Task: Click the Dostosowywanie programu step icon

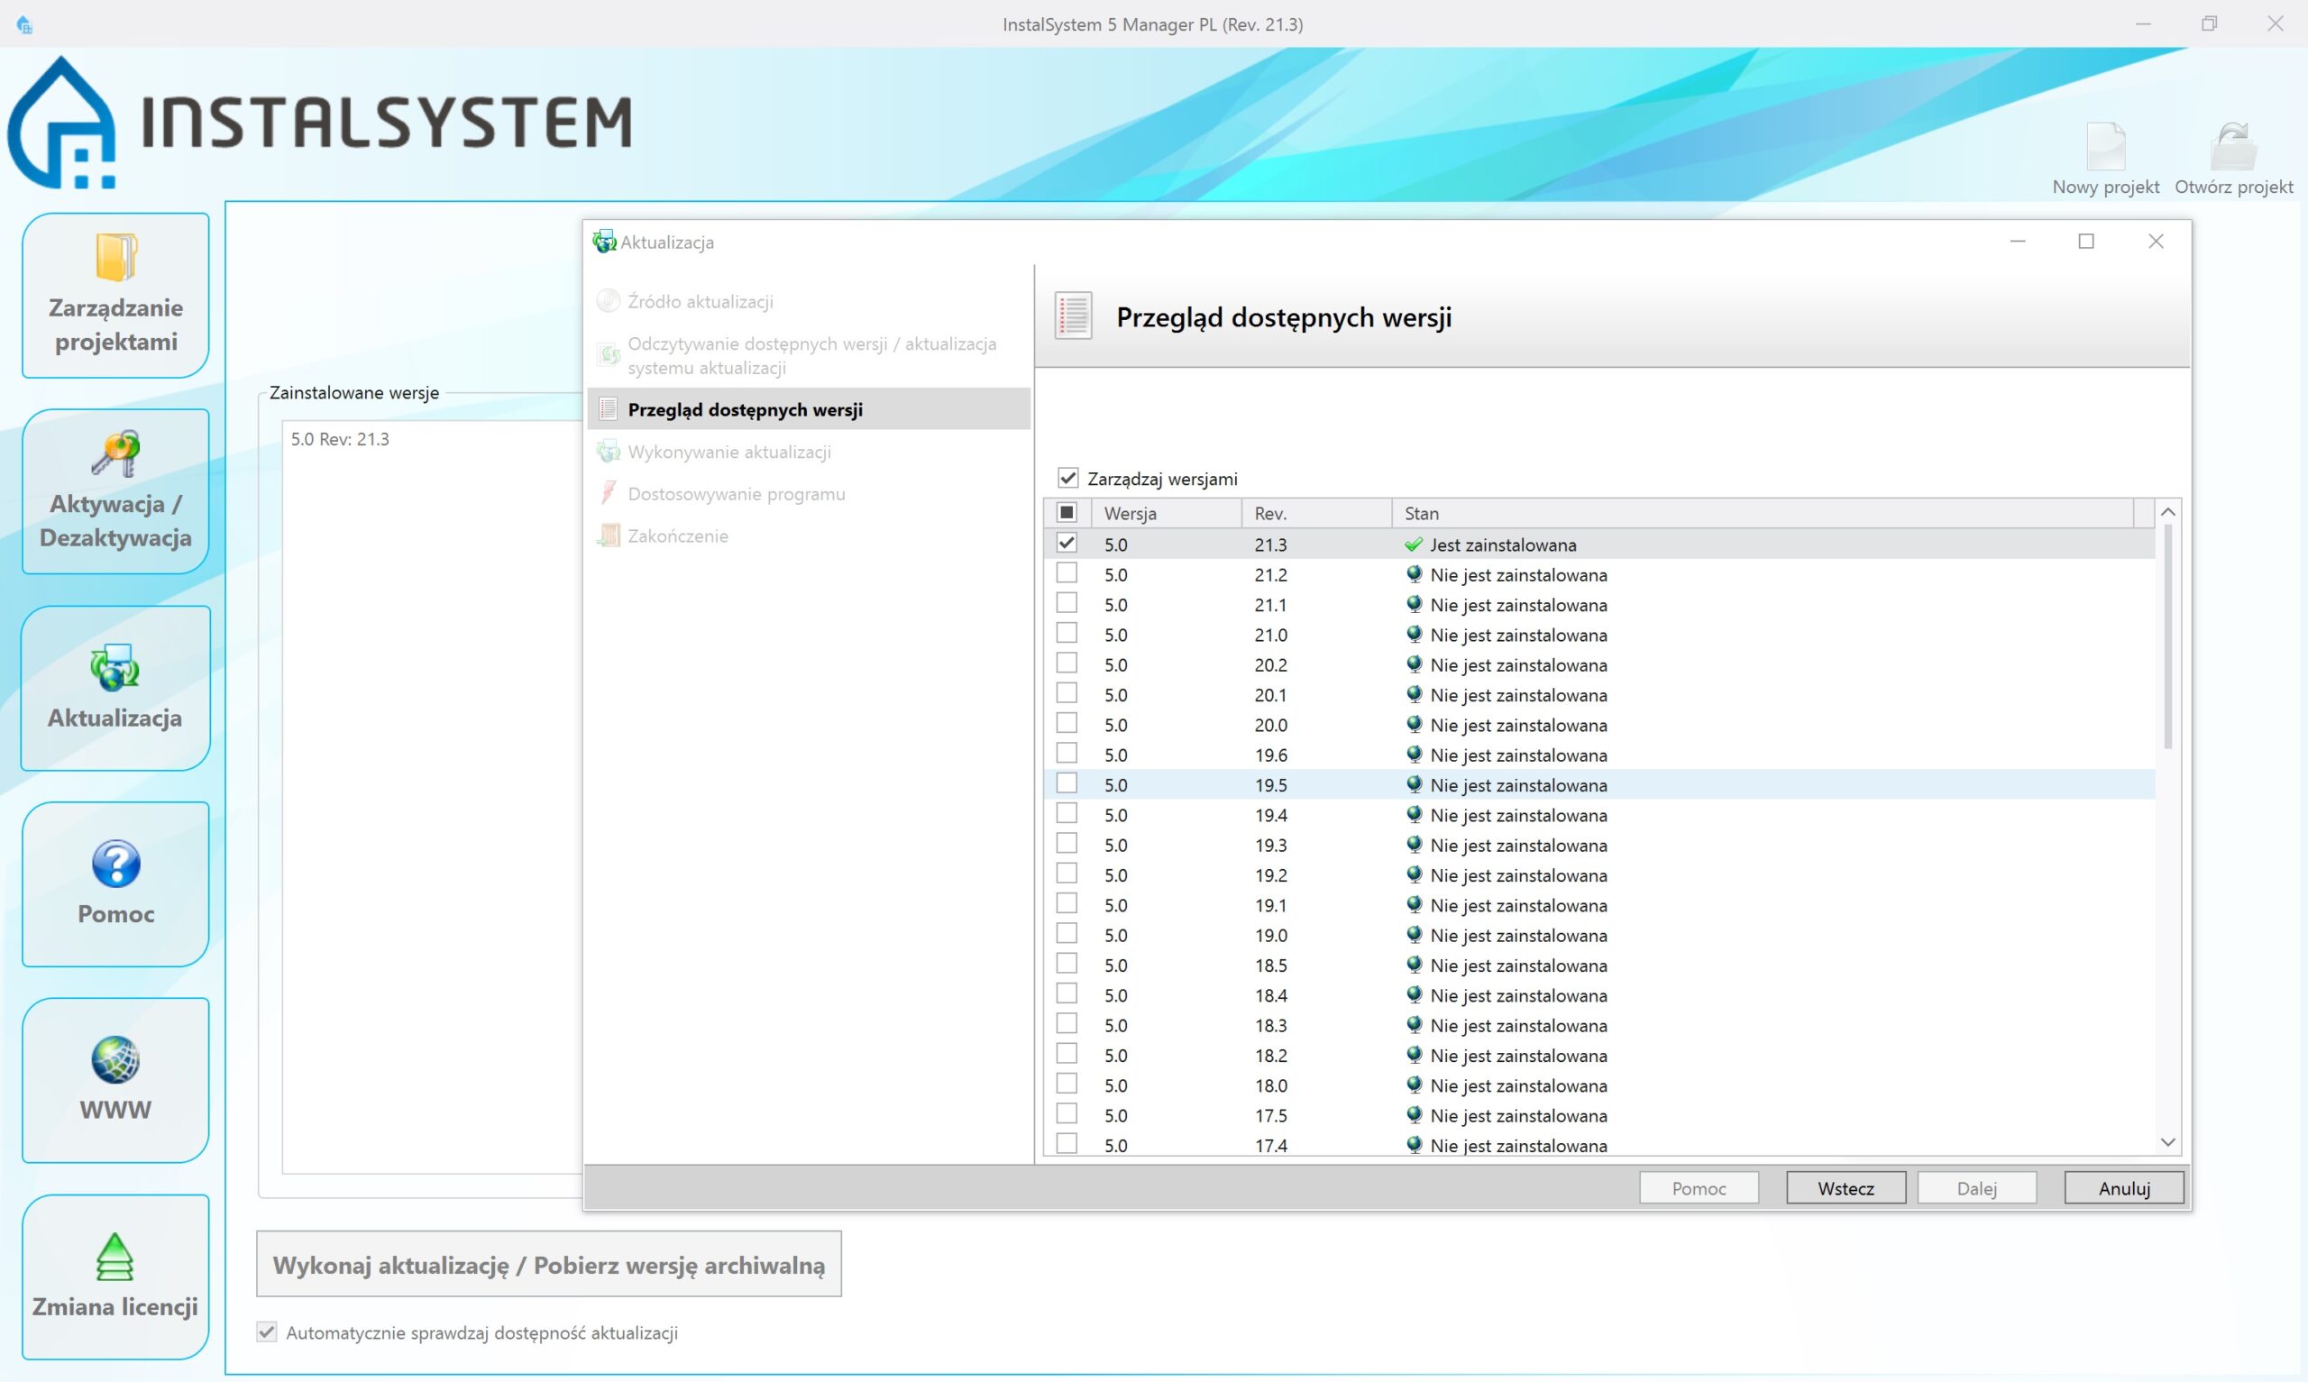Action: coord(608,492)
